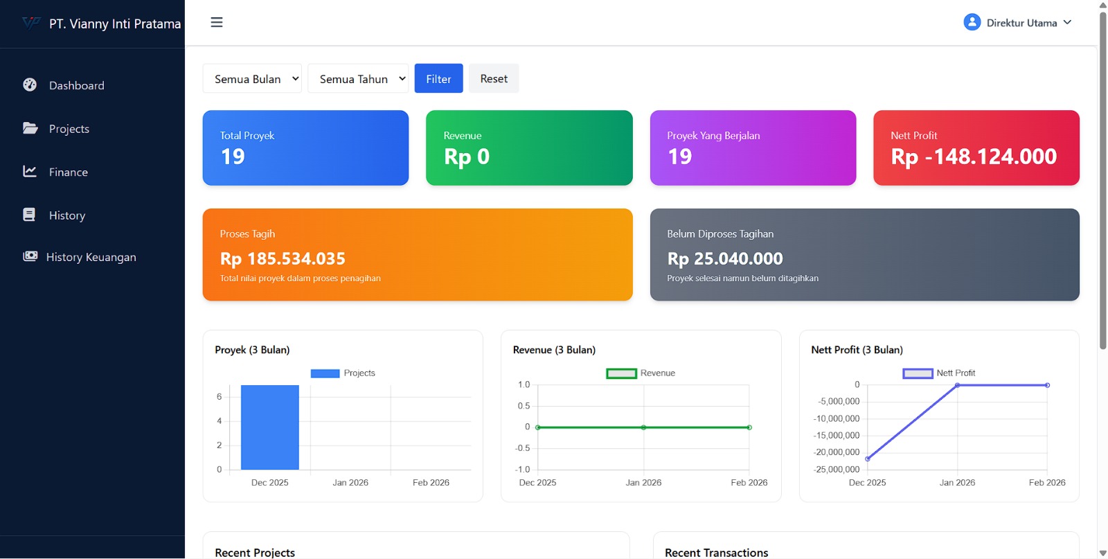This screenshot has width=1108, height=559.
Task: Expand the Direktur Utama chevron menu
Action: click(x=1067, y=22)
